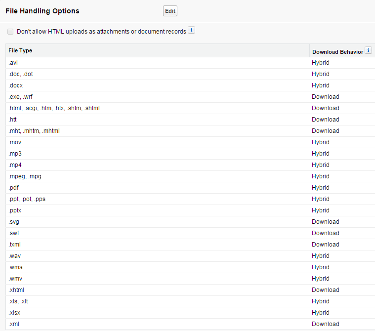Click the .swf file type entry
The width and height of the screenshot is (375, 331).
tap(14, 233)
